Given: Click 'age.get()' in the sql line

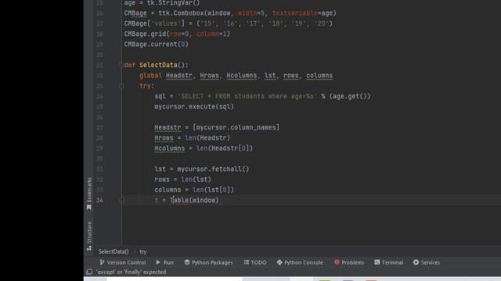Looking at the screenshot, I should pyautogui.click(x=350, y=96).
